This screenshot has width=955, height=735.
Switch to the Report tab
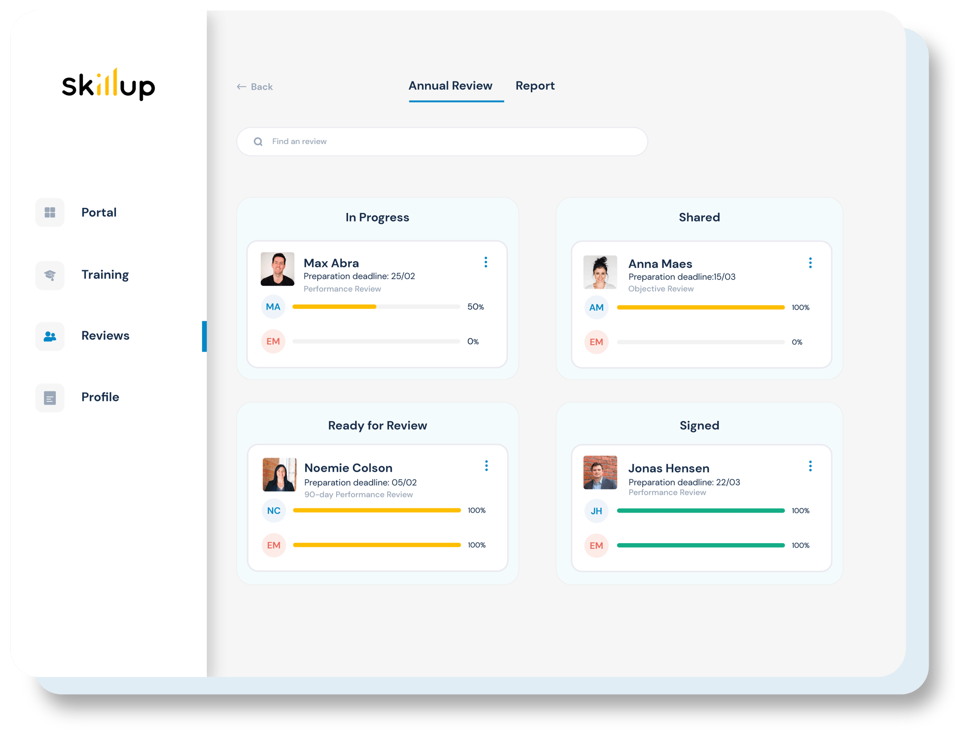tap(536, 86)
